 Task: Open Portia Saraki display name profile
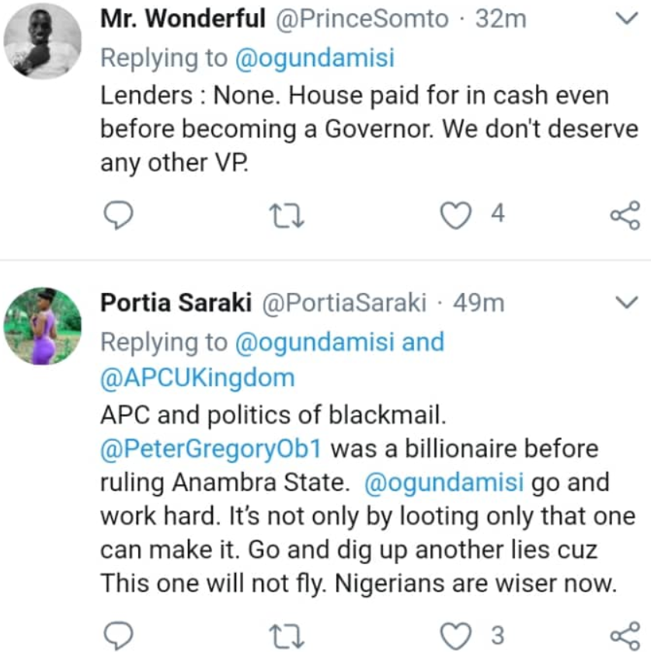(x=175, y=303)
